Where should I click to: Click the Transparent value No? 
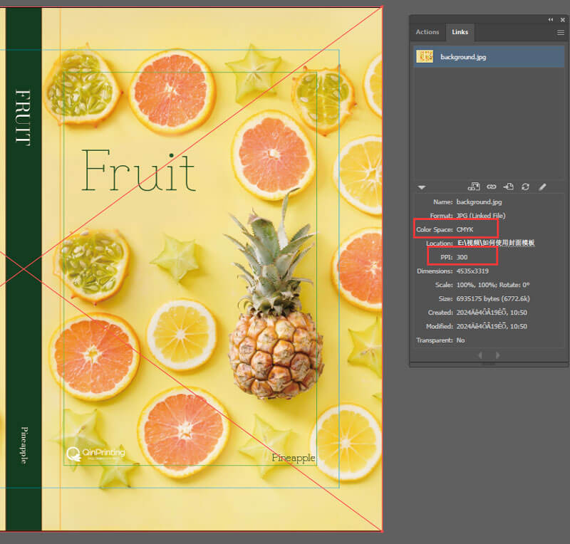tap(460, 340)
